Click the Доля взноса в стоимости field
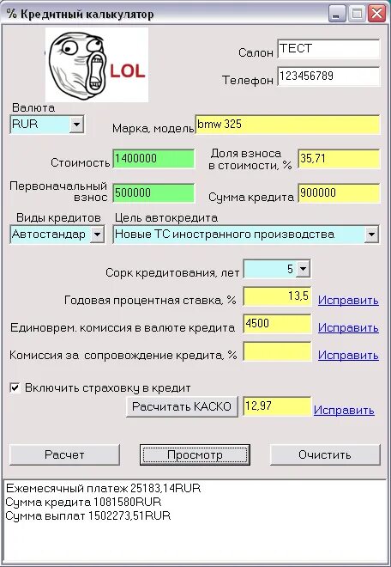 339,159
